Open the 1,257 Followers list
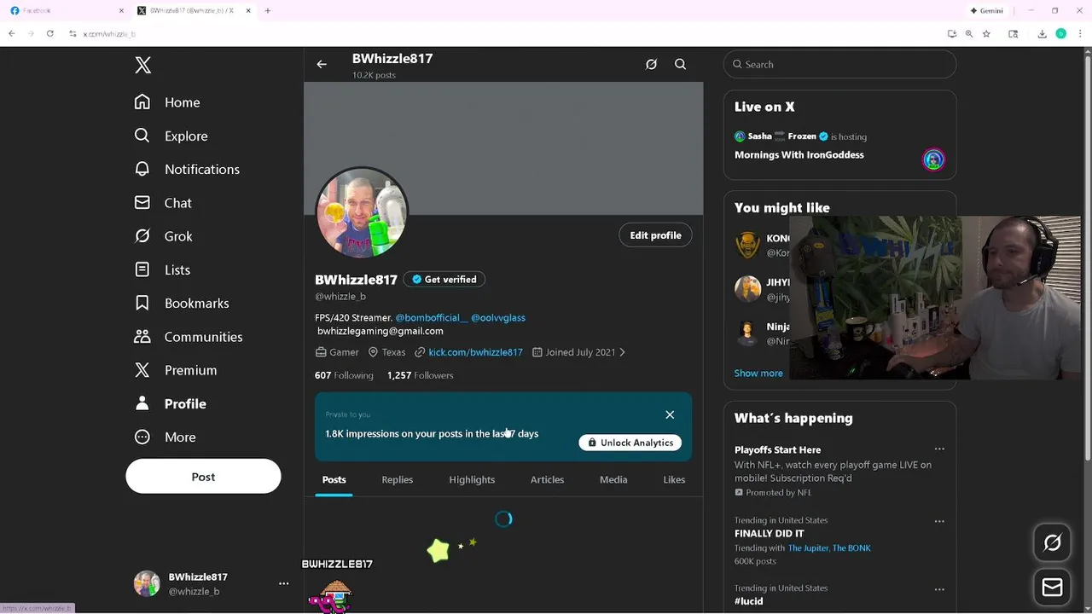1092x614 pixels. [x=420, y=375]
